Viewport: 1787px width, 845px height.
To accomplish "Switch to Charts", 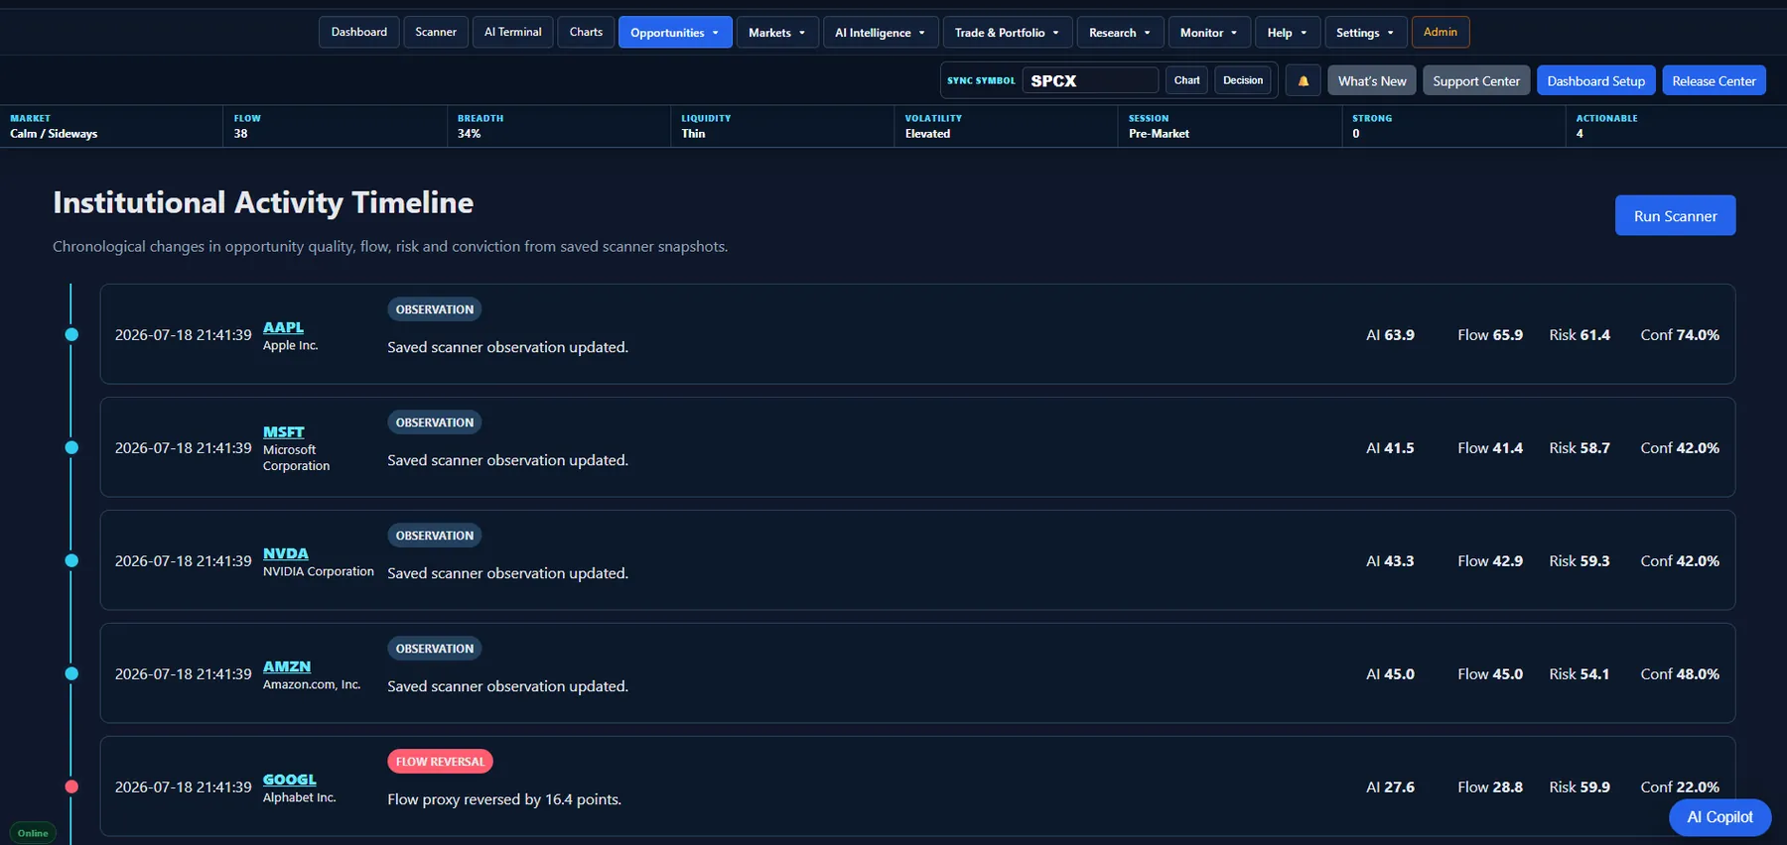I will tap(586, 32).
